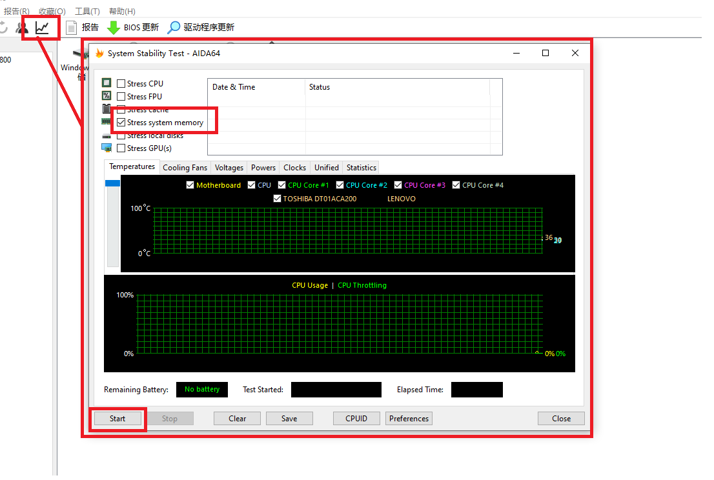Toggle the CPU Core #1 temperature checkbox
Screen dimensions: 714x480
281,185
